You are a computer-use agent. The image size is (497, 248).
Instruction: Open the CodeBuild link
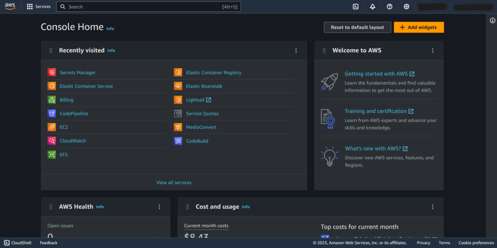(x=197, y=141)
